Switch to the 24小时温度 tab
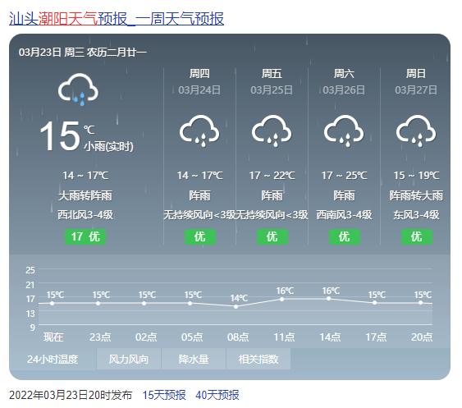462x408 pixels. 53,359
